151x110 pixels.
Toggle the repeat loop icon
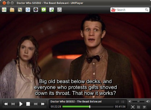pos(117,102)
